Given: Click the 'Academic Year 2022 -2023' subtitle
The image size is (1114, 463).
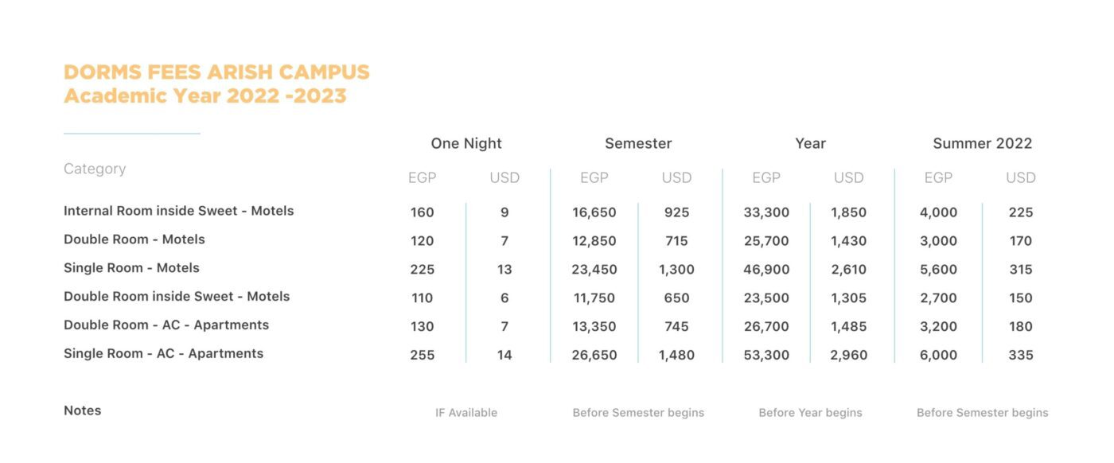Looking at the screenshot, I should pos(205,96).
